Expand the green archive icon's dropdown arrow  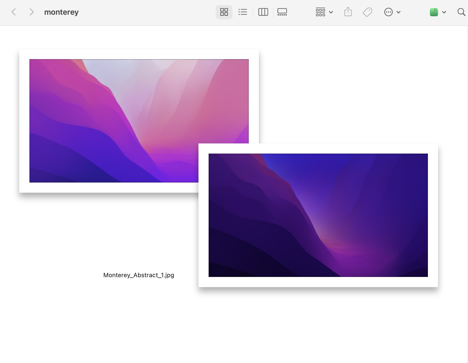click(444, 12)
